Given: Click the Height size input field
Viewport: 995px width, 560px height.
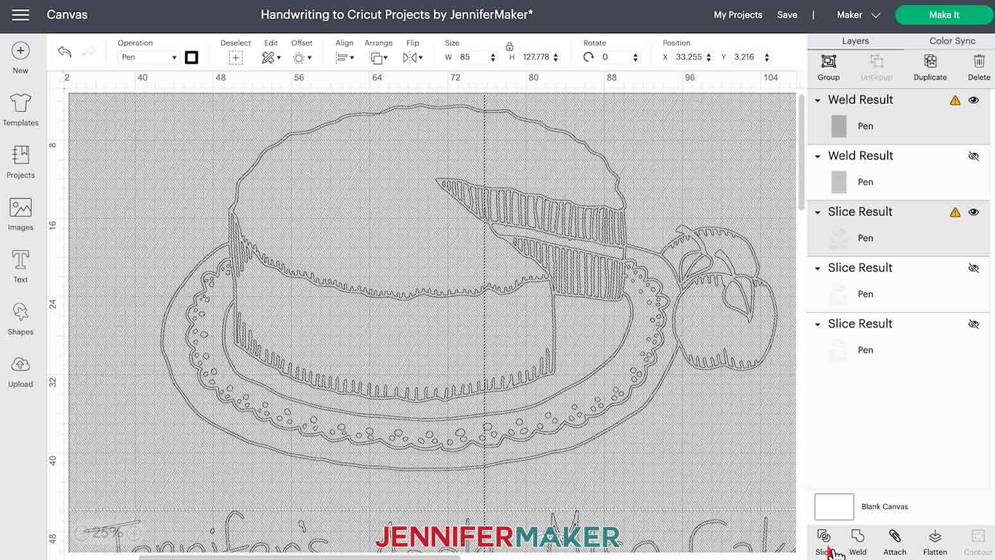Looking at the screenshot, I should [535, 57].
